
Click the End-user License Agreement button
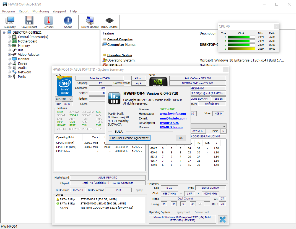click(129, 138)
